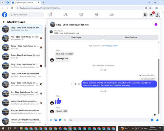The width and height of the screenshot is (164, 131).
Task: Choose a sticker icon in composer
Action: coord(60,120)
